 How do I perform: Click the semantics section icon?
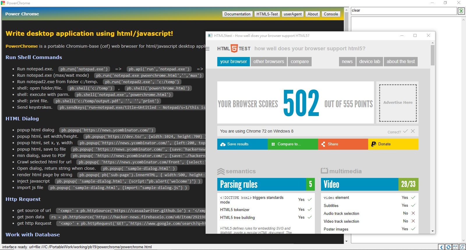coord(221,171)
